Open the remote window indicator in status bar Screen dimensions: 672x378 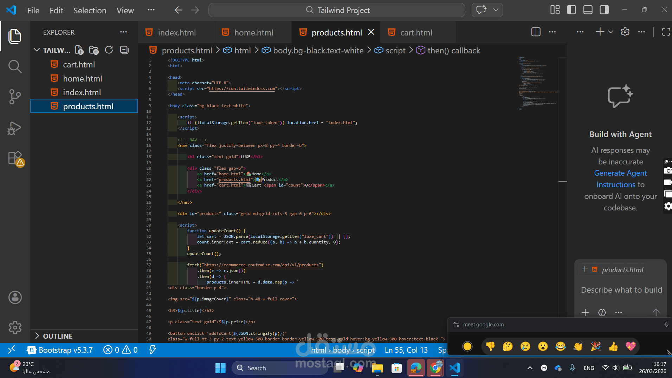pyautogui.click(x=11, y=350)
